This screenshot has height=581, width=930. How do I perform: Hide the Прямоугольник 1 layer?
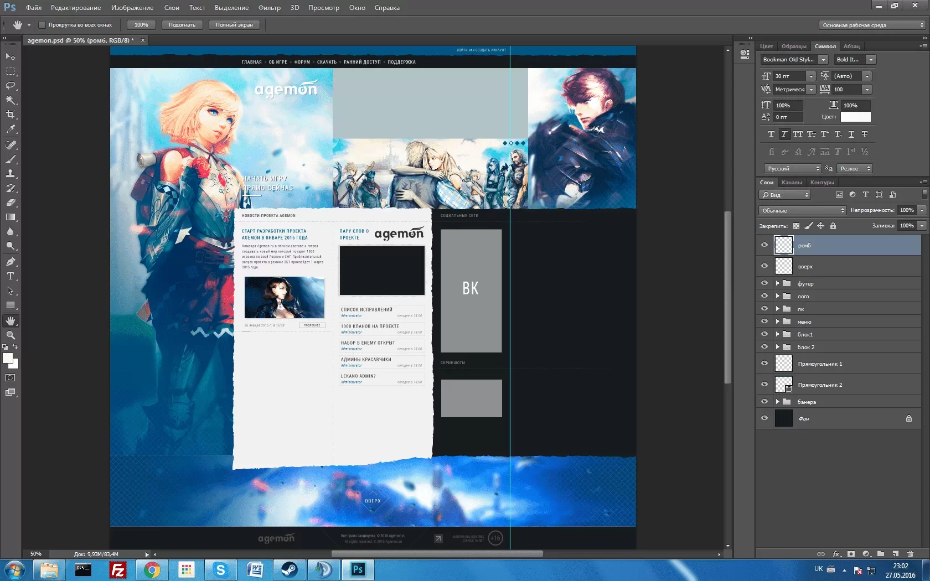[x=764, y=364]
